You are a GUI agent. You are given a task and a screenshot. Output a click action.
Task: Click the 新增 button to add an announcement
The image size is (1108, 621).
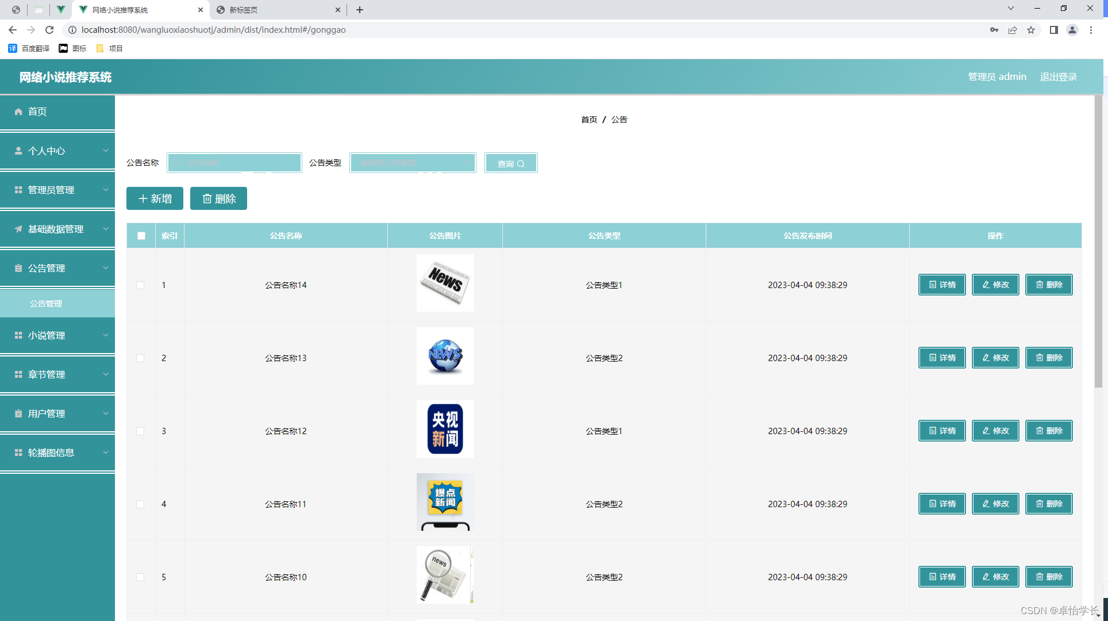[155, 198]
